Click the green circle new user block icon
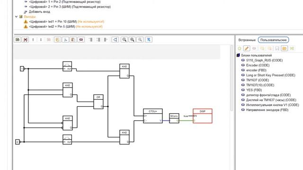The height and width of the screenshot is (170, 303). [240, 48]
